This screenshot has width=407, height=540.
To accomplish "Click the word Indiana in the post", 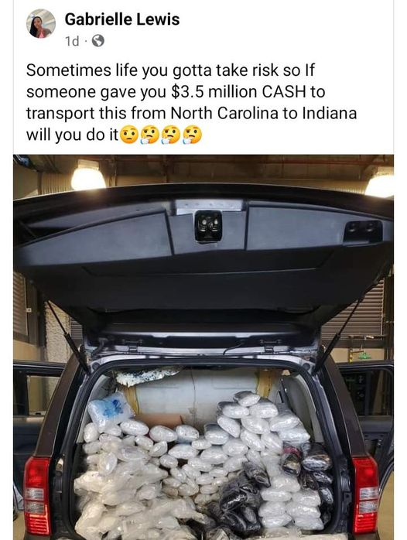I will [x=330, y=114].
